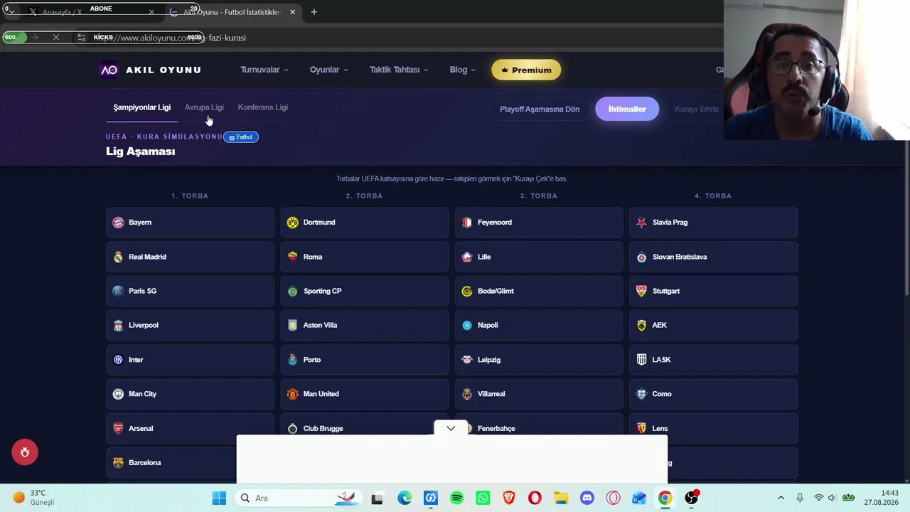Open the İhtimaller view
The image size is (910, 512).
point(627,109)
